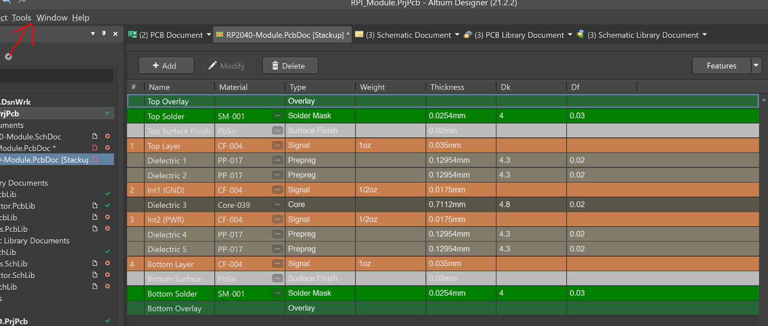The width and height of the screenshot is (768, 326).
Task: Open material picker for Dielectric 5 row
Action: click(x=277, y=249)
